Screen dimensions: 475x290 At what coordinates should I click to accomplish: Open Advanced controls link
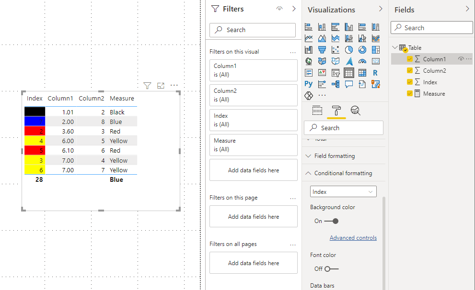click(x=353, y=238)
